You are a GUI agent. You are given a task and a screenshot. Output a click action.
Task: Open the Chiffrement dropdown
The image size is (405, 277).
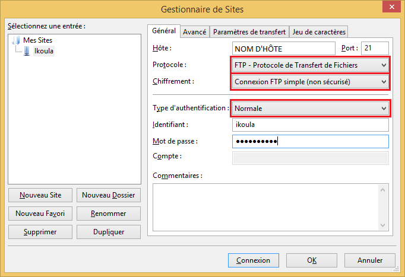tap(310, 82)
